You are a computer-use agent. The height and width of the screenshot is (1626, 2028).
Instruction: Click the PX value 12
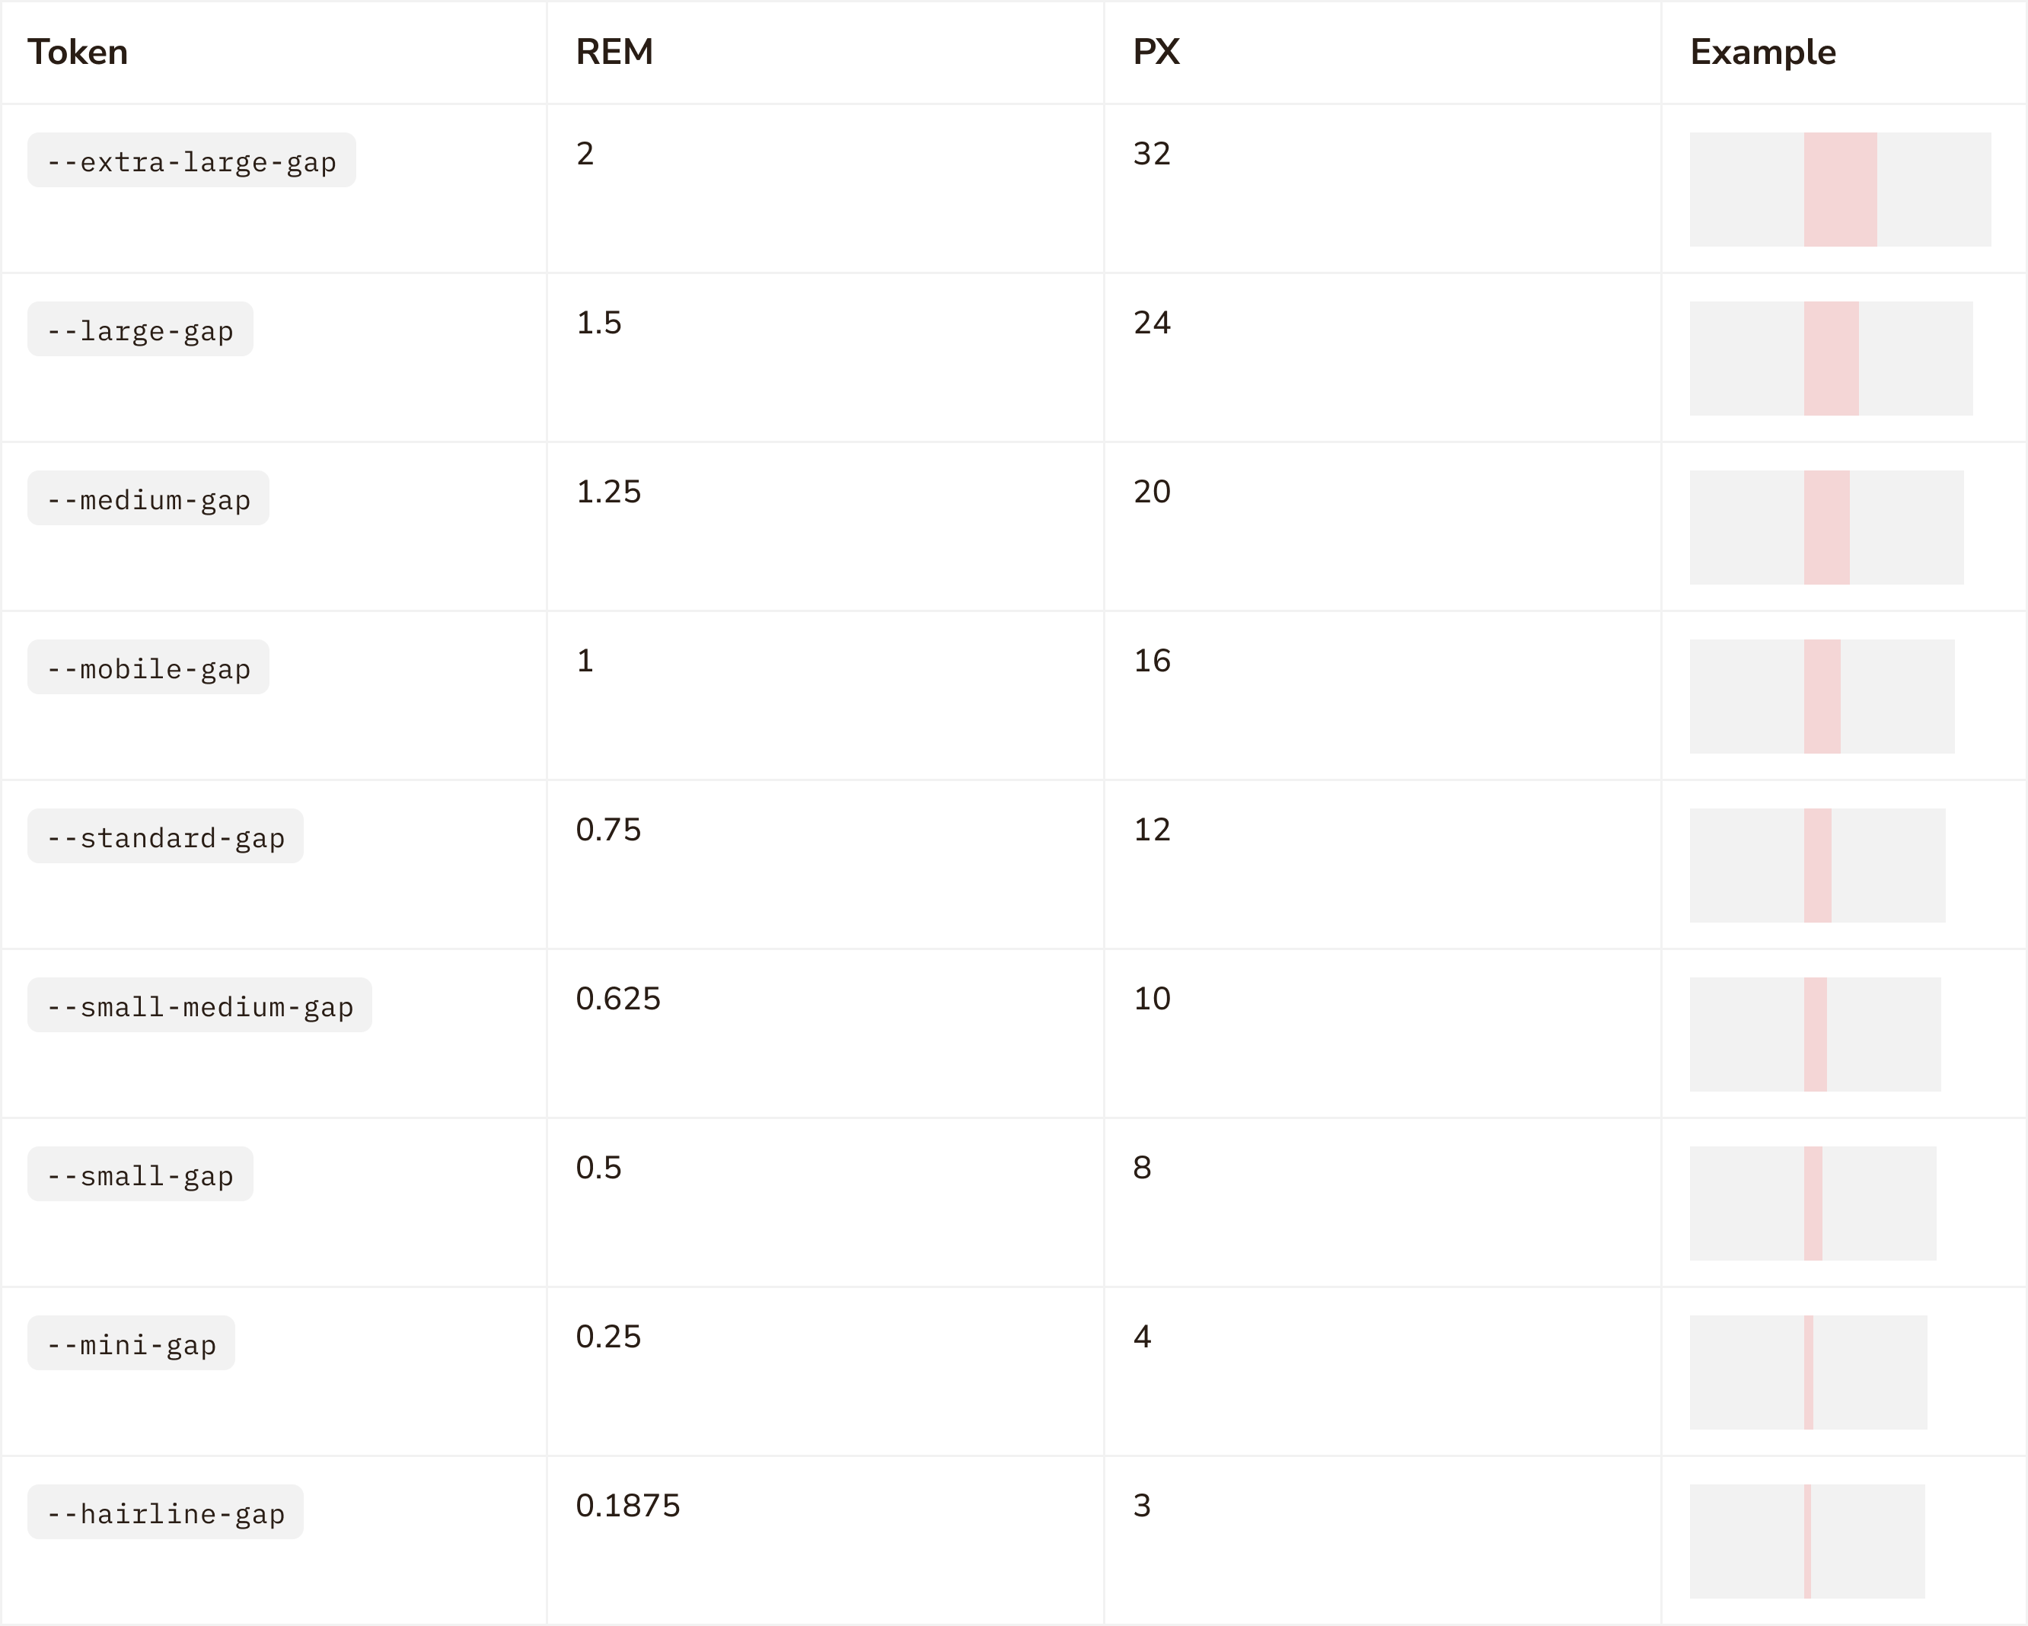[x=1151, y=830]
